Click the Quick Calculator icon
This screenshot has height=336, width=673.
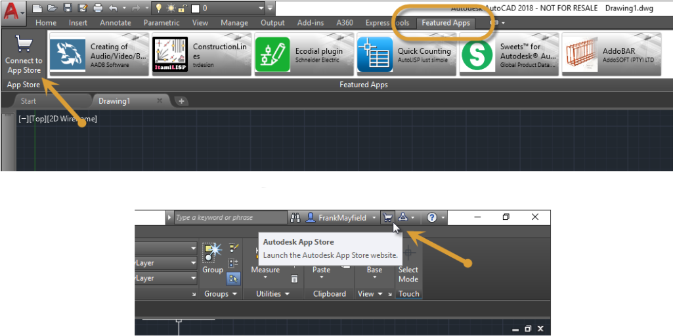click(x=294, y=278)
